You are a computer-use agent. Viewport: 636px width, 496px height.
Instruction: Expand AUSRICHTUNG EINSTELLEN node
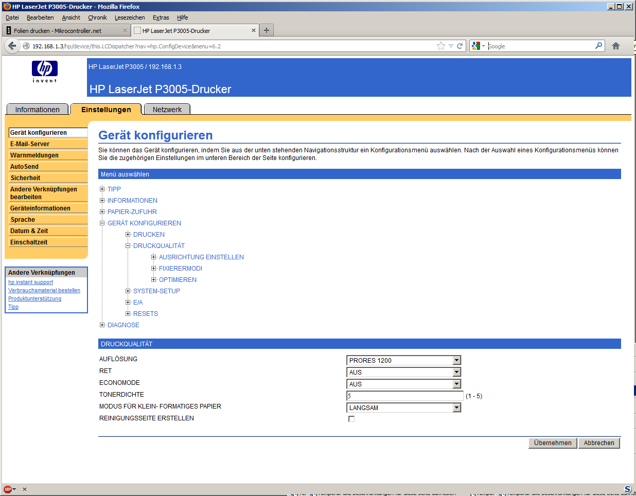[153, 257]
